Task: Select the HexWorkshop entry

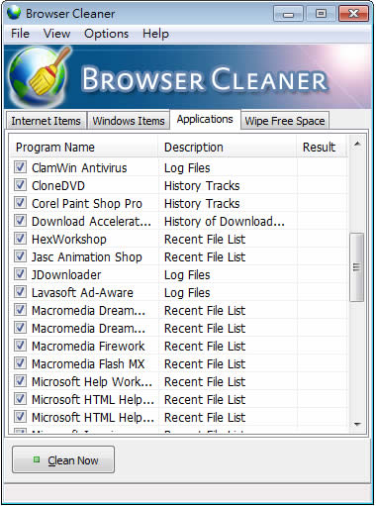Action: tap(69, 240)
